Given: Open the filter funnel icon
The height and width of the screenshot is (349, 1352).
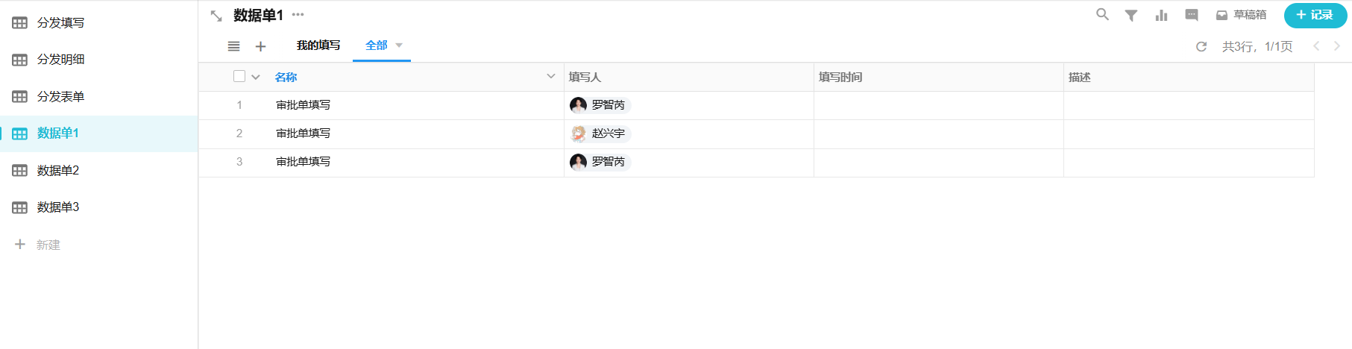Looking at the screenshot, I should (x=1131, y=15).
